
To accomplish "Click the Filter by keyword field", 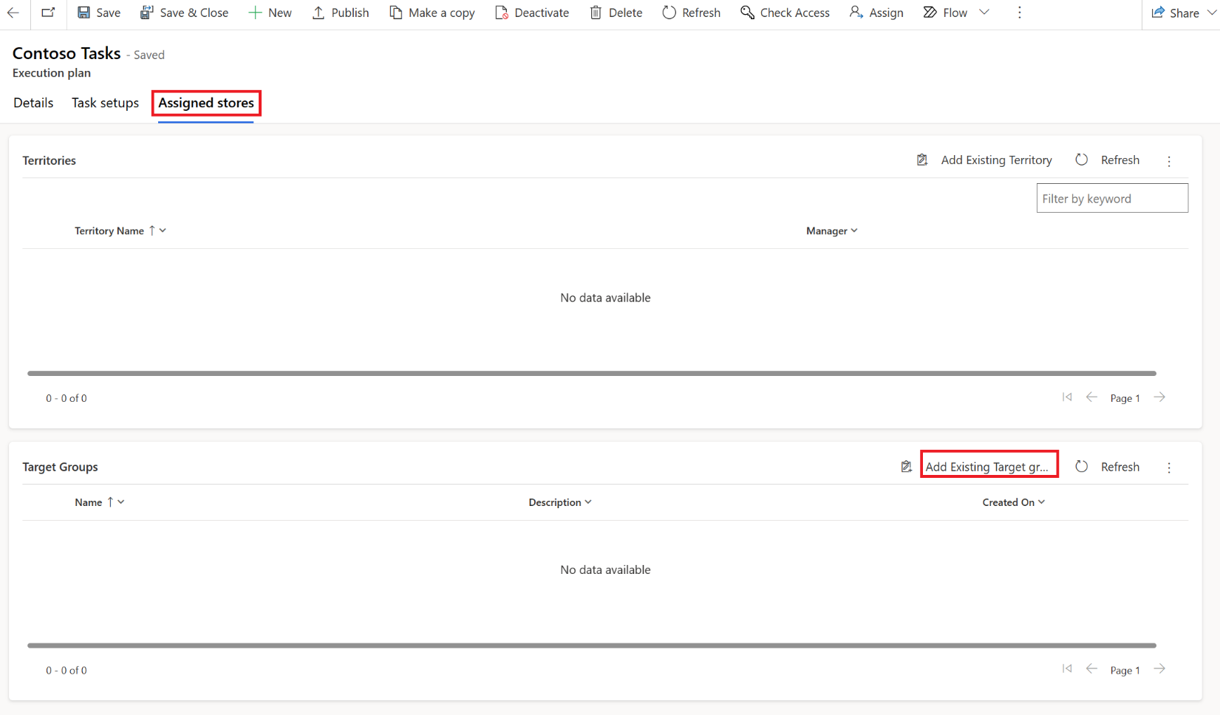I will [x=1112, y=198].
